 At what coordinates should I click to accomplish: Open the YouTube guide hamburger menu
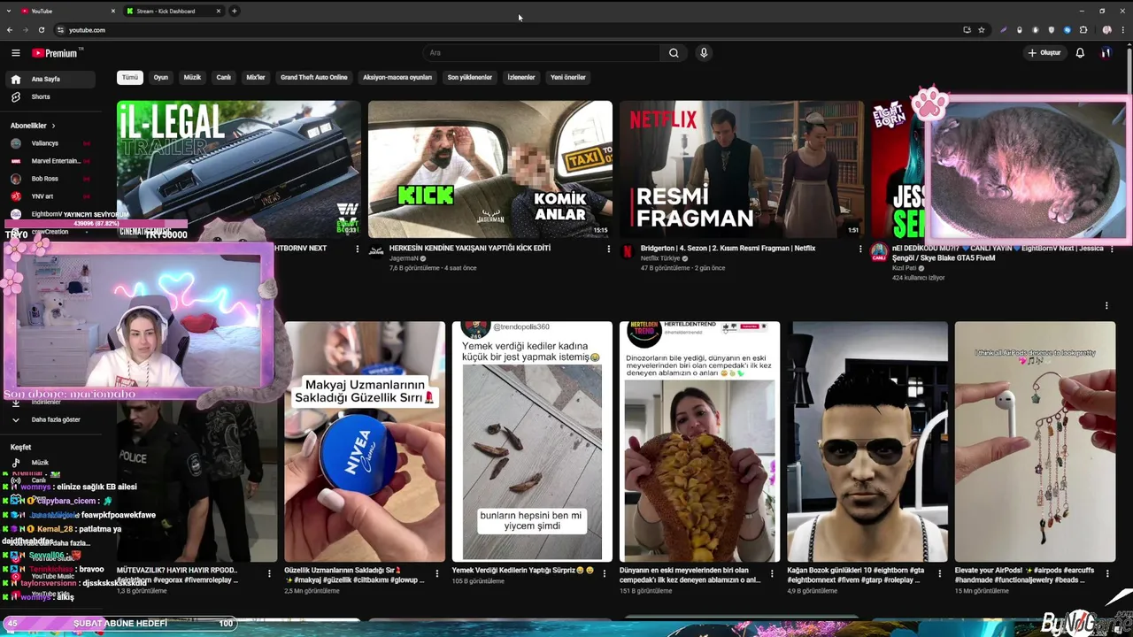point(15,53)
